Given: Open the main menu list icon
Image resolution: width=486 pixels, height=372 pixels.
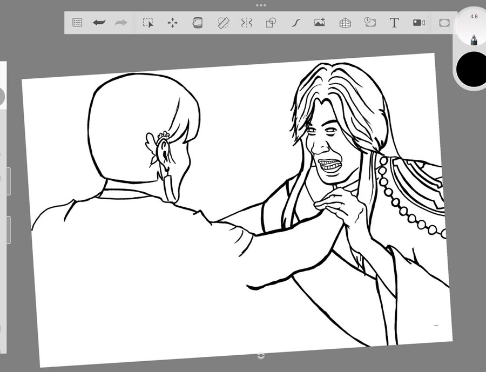Looking at the screenshot, I should (x=77, y=23).
